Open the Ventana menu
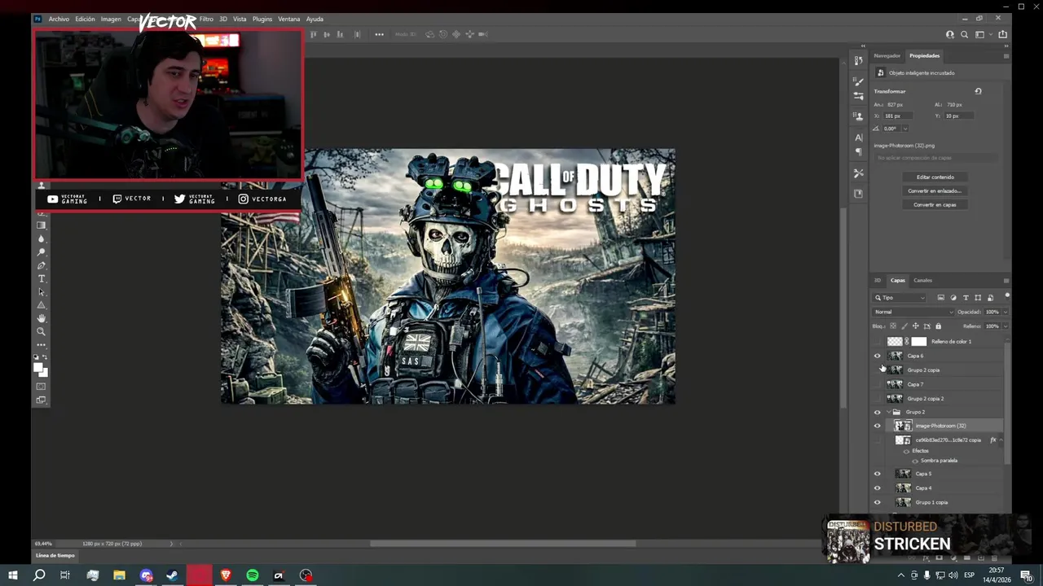This screenshot has width=1043, height=586. 288,19
